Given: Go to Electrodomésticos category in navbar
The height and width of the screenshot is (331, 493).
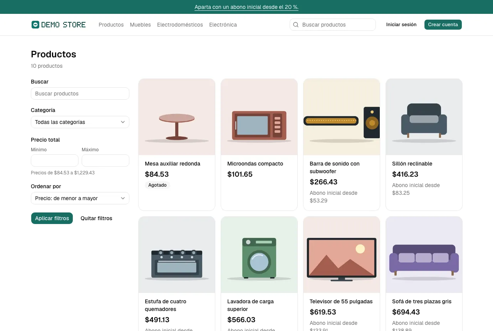Looking at the screenshot, I should pos(180,25).
